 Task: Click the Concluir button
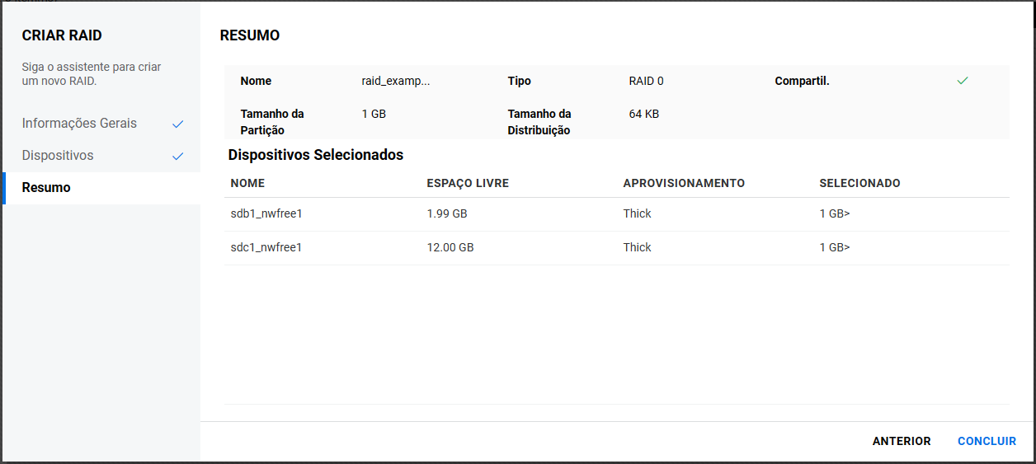point(987,442)
